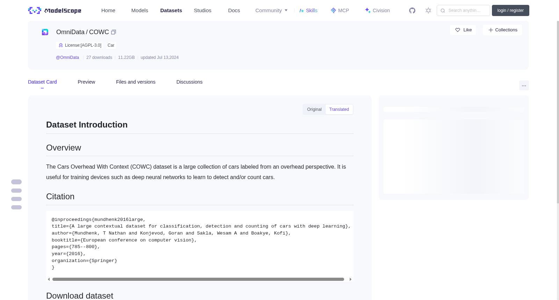Click the login / register button
The image size is (559, 300).
pyautogui.click(x=510, y=10)
